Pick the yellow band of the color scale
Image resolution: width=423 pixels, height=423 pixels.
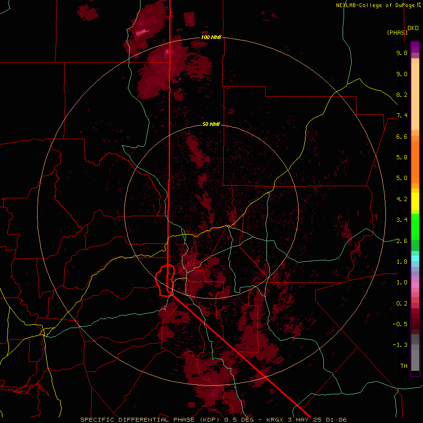pyautogui.click(x=415, y=201)
